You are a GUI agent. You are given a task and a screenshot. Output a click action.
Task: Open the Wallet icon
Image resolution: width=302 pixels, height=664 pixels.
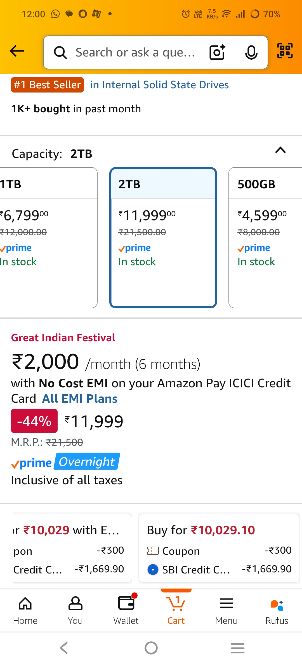(x=126, y=610)
